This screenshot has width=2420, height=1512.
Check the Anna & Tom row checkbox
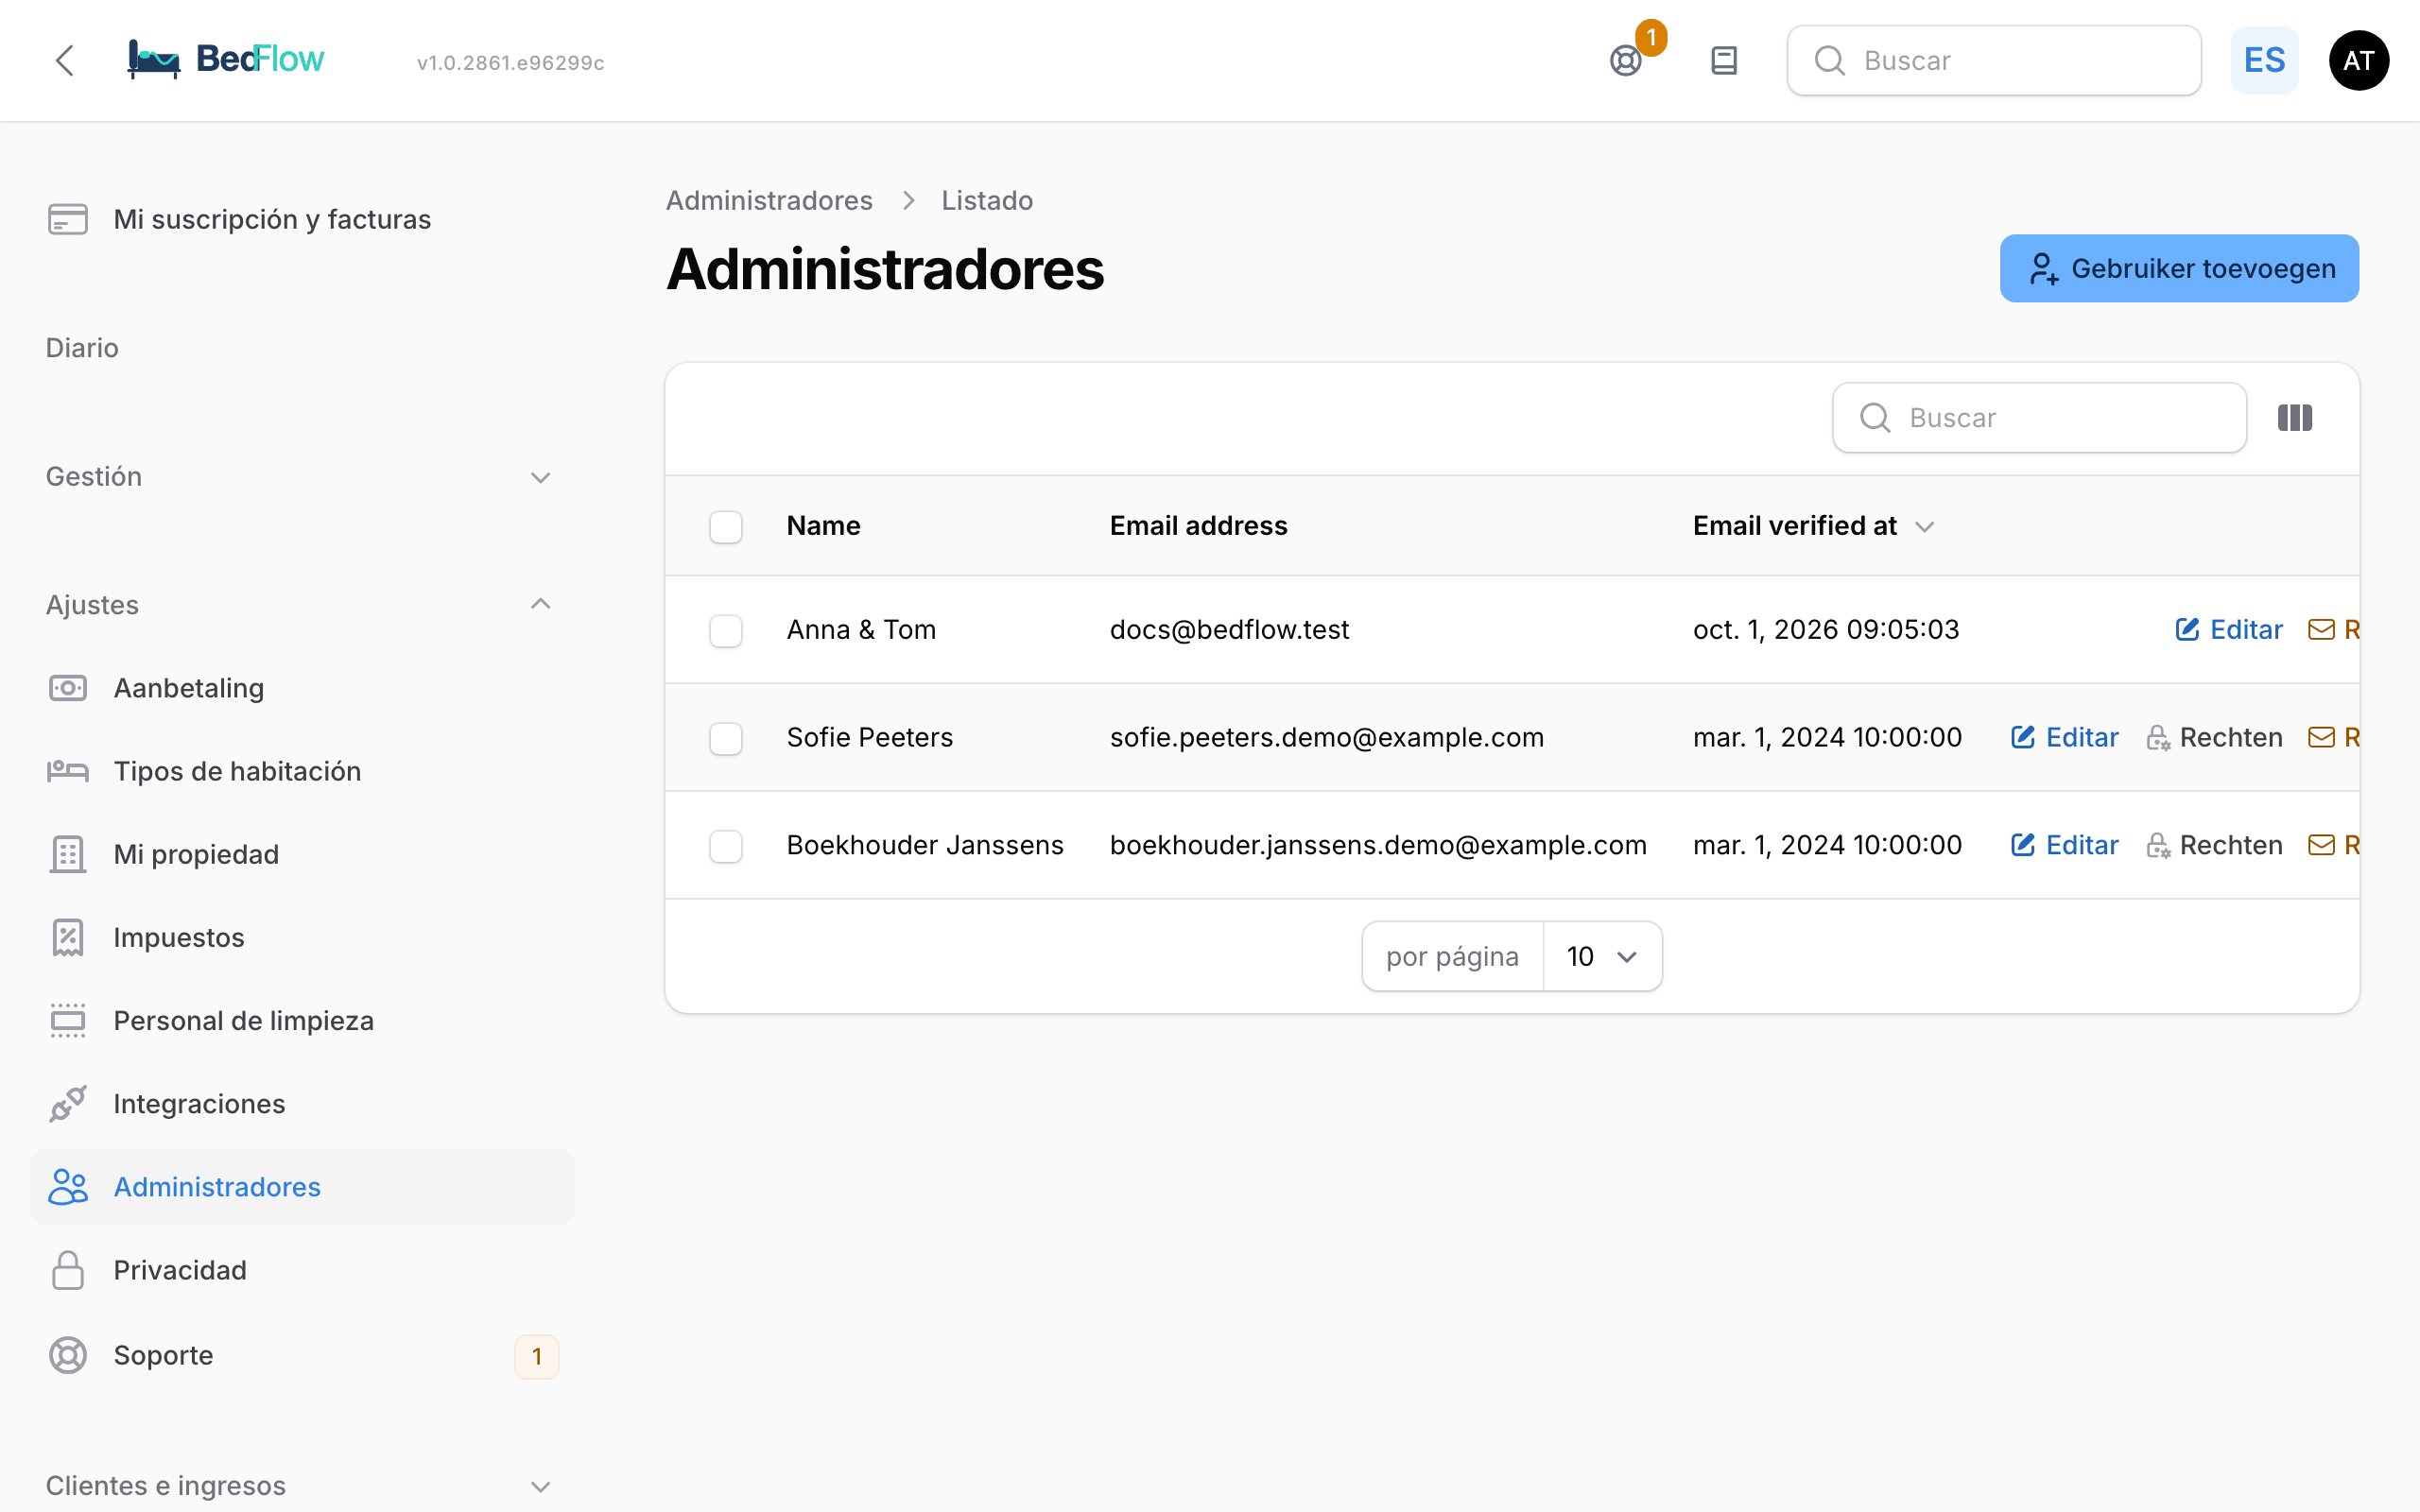coord(726,631)
